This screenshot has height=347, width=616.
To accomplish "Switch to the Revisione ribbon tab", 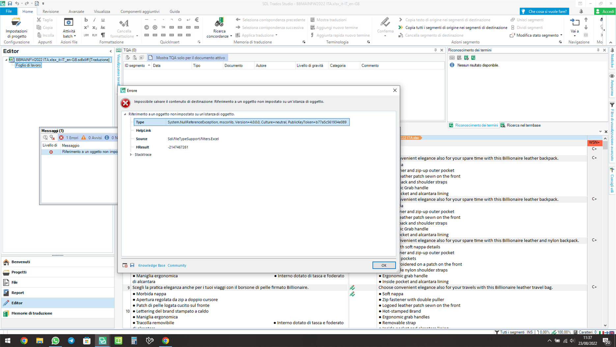I will [50, 11].
